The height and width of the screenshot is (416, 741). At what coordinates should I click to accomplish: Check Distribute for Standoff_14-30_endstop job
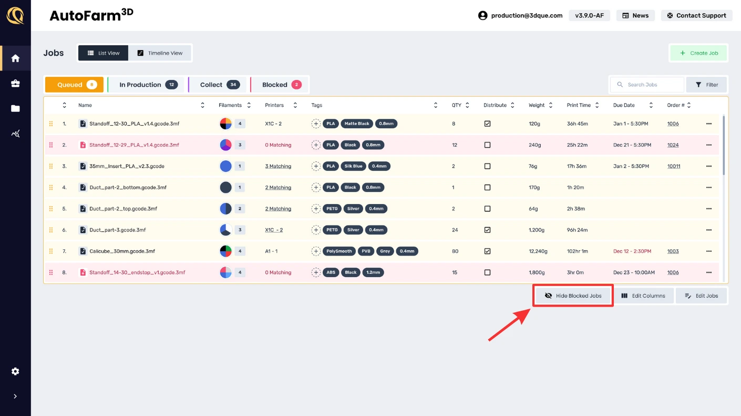click(x=487, y=272)
